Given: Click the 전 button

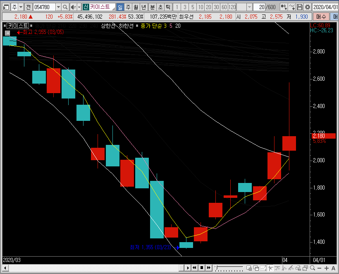Looking at the screenshot, I should (29, 7).
